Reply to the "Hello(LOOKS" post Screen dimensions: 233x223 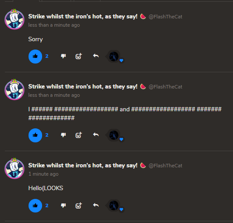(x=96, y=205)
